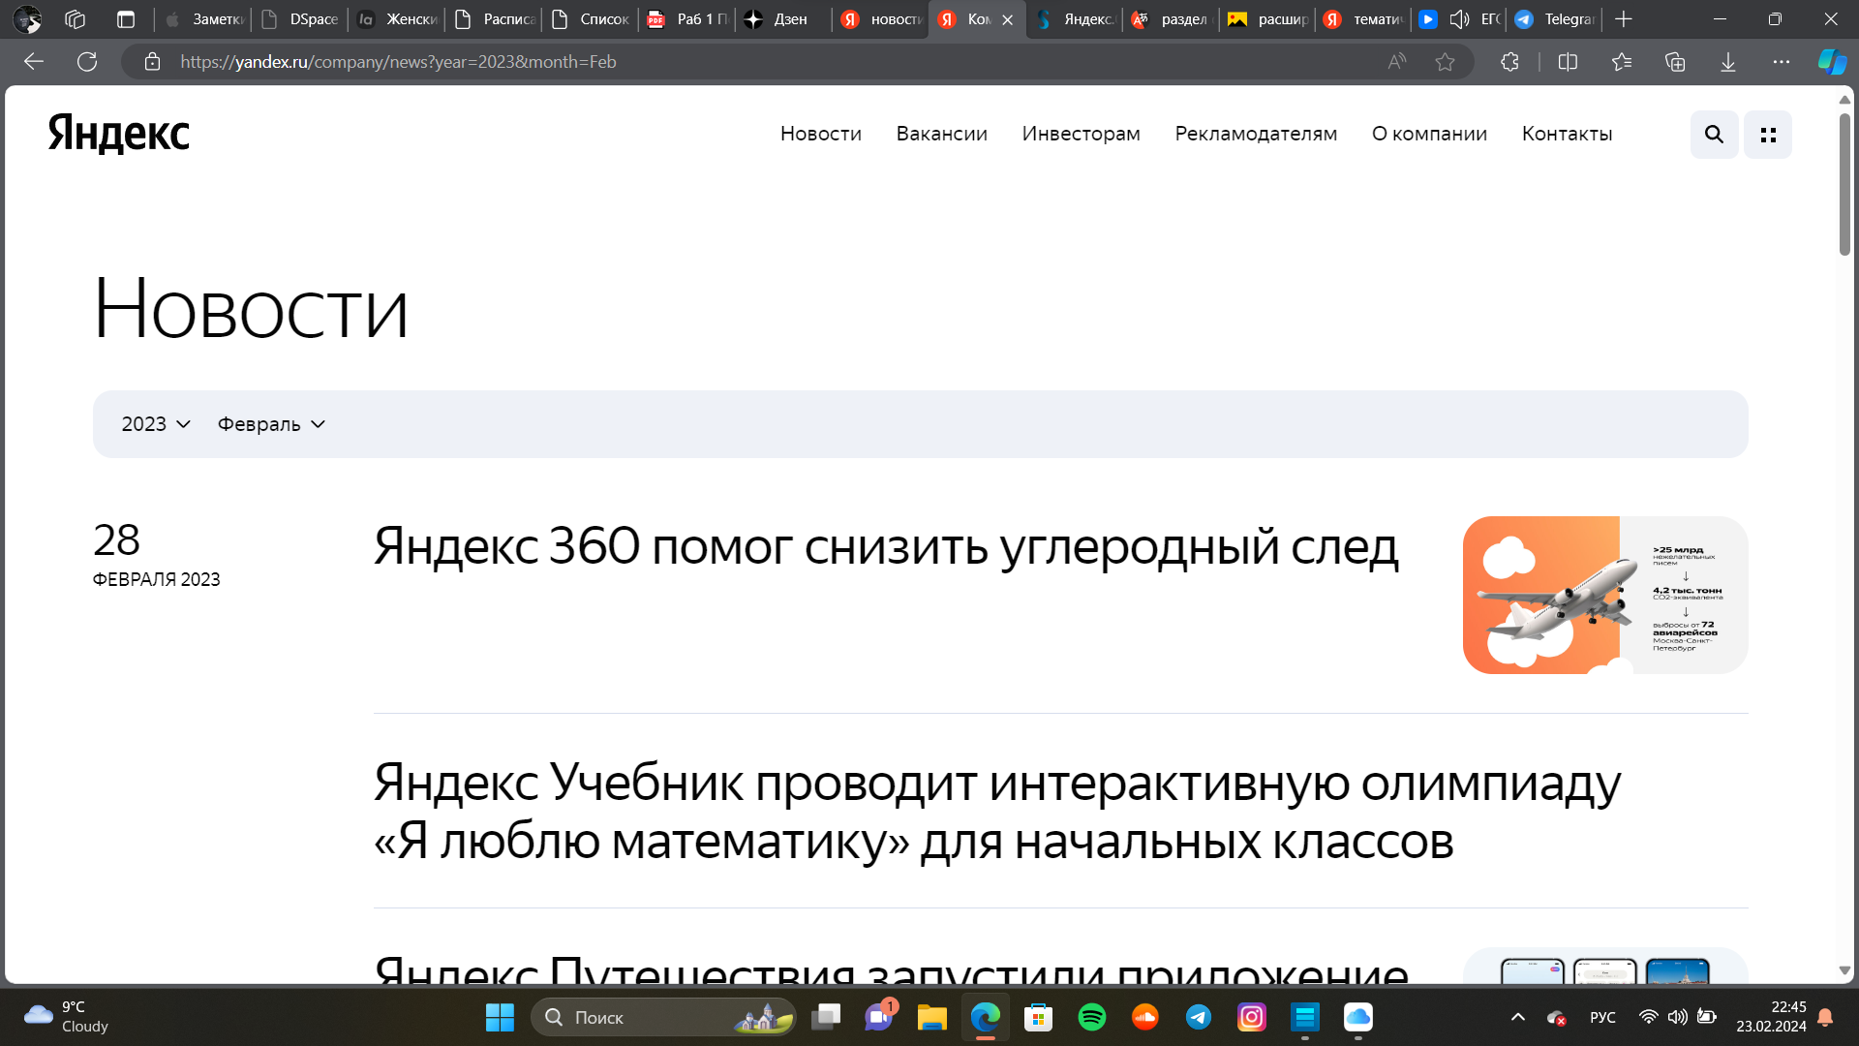Open article Яндекс 360 помог снизить углеродный след
Image resolution: width=1859 pixels, height=1046 pixels.
[886, 546]
